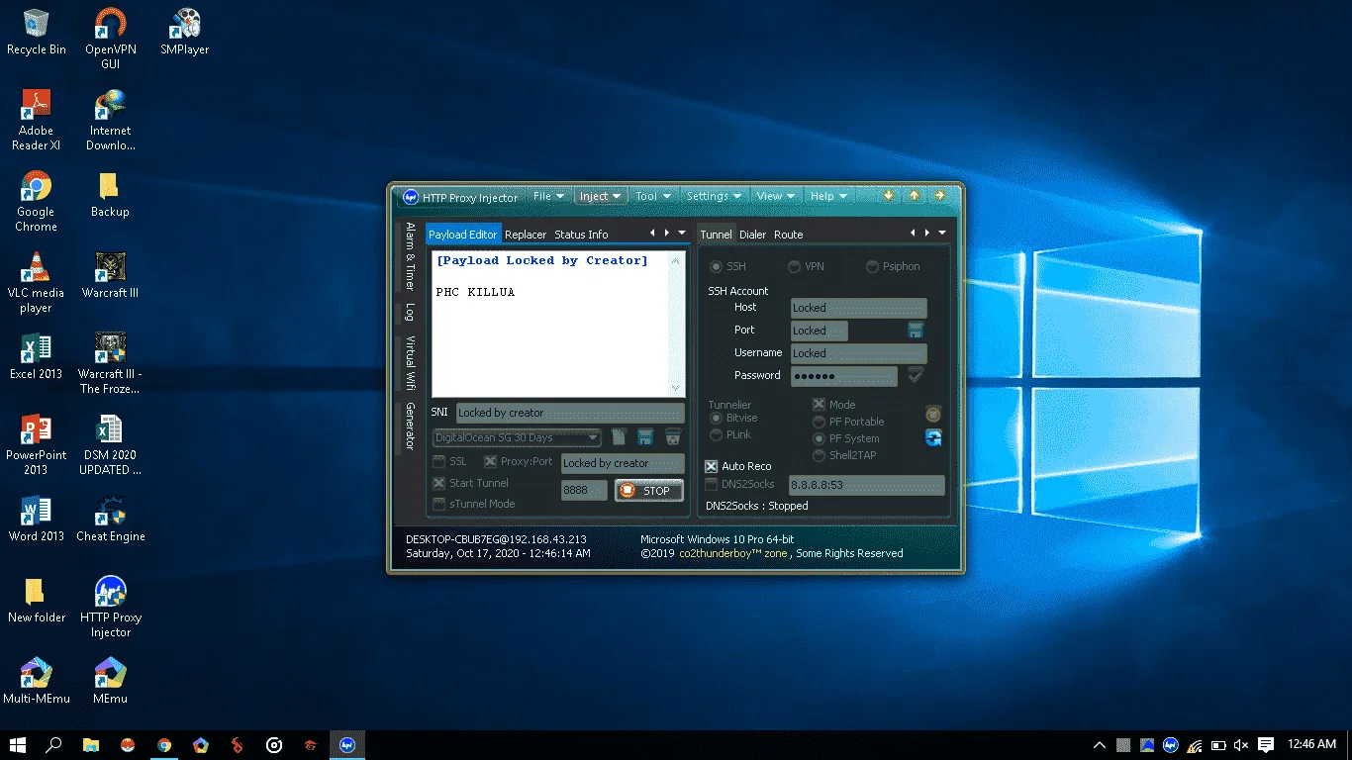Image resolution: width=1352 pixels, height=760 pixels.
Task: Open SMPlayer desktop shortcut
Action: pos(184,32)
